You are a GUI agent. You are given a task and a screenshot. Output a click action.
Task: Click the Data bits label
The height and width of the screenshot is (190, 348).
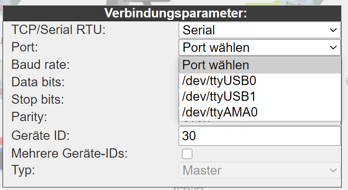38,82
